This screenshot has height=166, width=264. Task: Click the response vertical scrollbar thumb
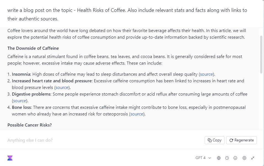(x=261, y=54)
